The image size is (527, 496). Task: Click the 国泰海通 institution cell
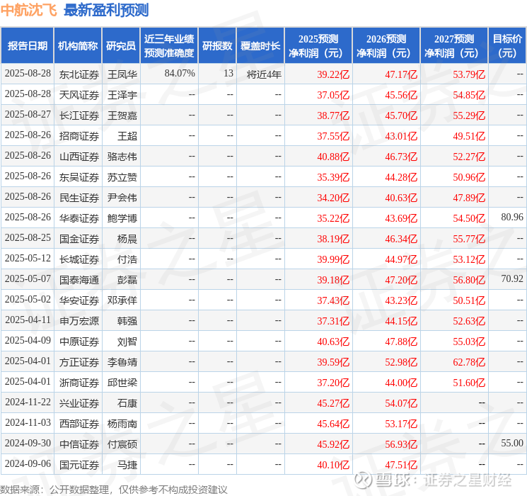79,280
